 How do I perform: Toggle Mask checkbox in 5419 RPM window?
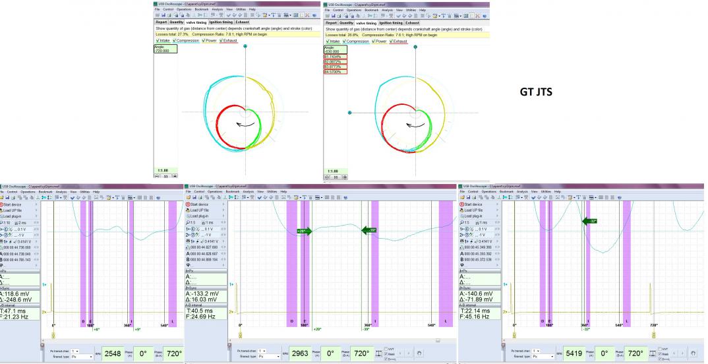(660, 353)
